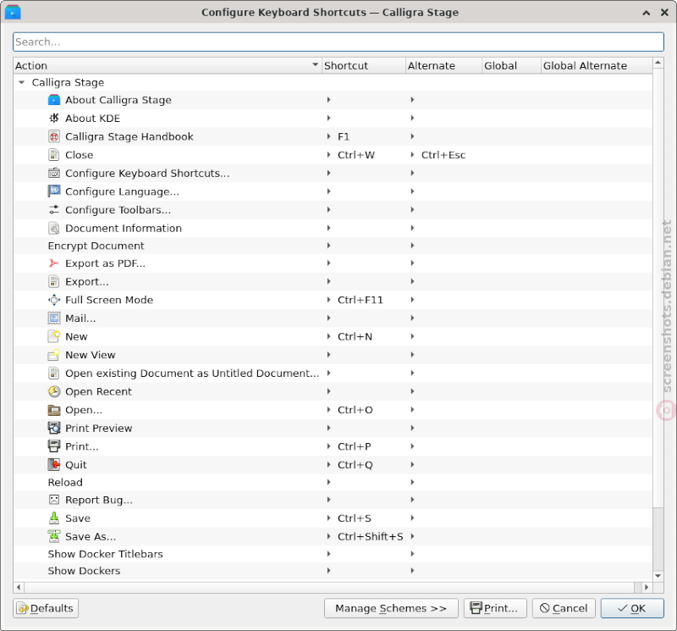Click the Export... document icon
Image resolution: width=677 pixels, height=631 pixels.
53,281
